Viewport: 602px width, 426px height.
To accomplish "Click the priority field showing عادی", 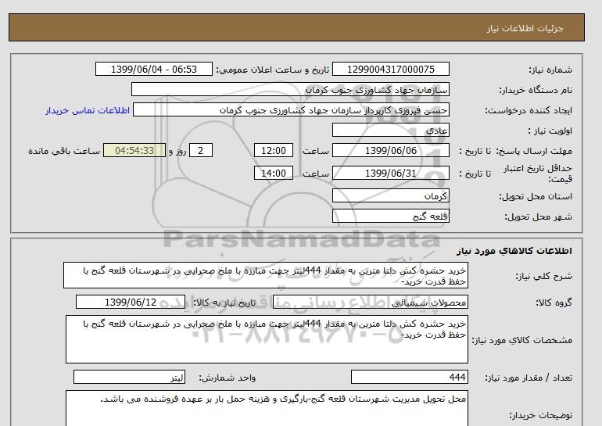I will (390, 131).
